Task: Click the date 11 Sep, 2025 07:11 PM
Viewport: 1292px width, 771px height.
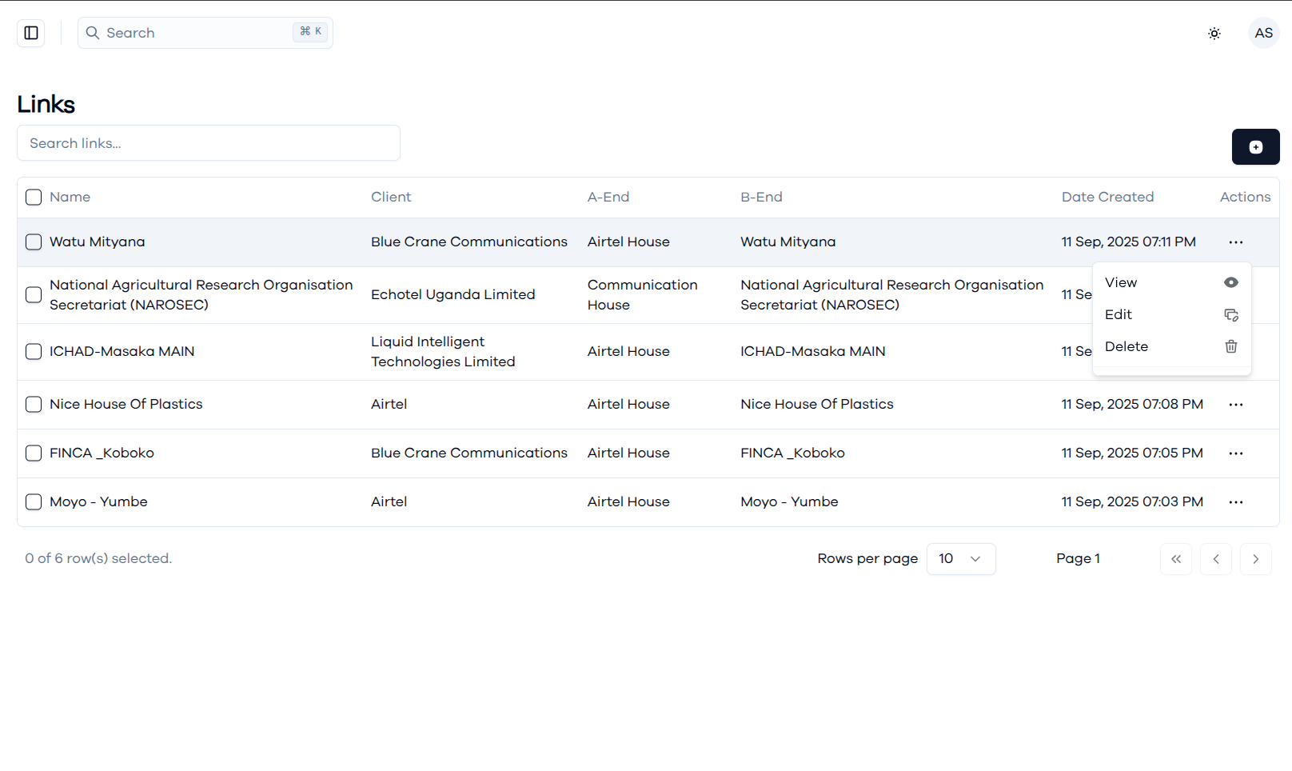Action: click(x=1129, y=242)
